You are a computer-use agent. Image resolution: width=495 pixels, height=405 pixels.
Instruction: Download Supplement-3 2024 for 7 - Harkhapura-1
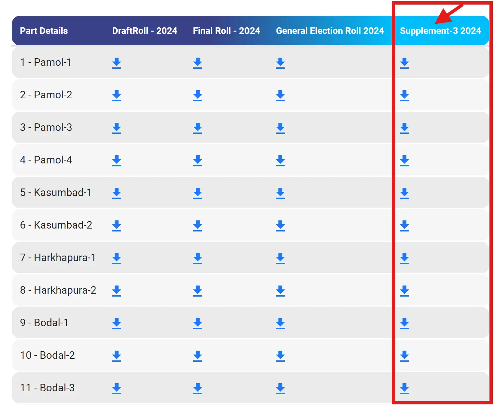(x=404, y=258)
